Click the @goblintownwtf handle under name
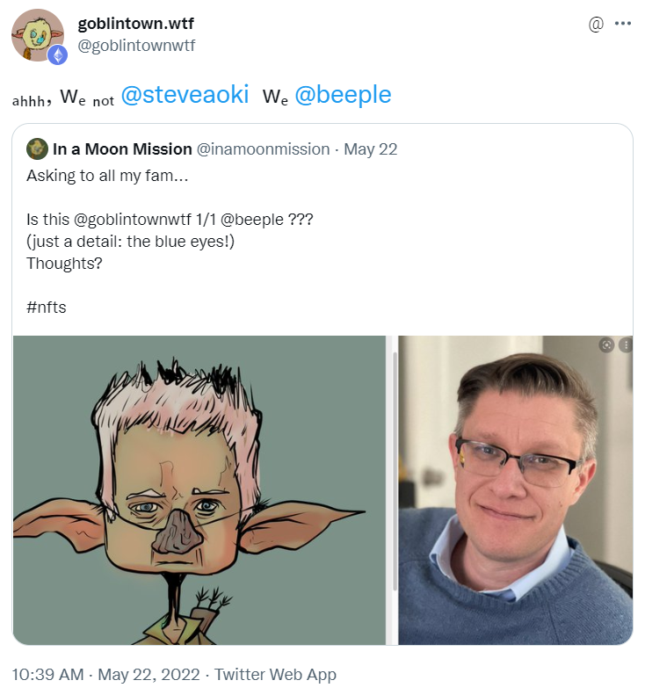The height and width of the screenshot is (695, 645). pos(136,45)
